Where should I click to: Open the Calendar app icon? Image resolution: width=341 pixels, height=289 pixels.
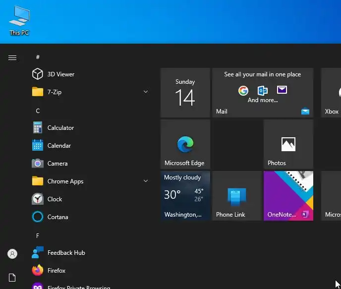click(38, 145)
